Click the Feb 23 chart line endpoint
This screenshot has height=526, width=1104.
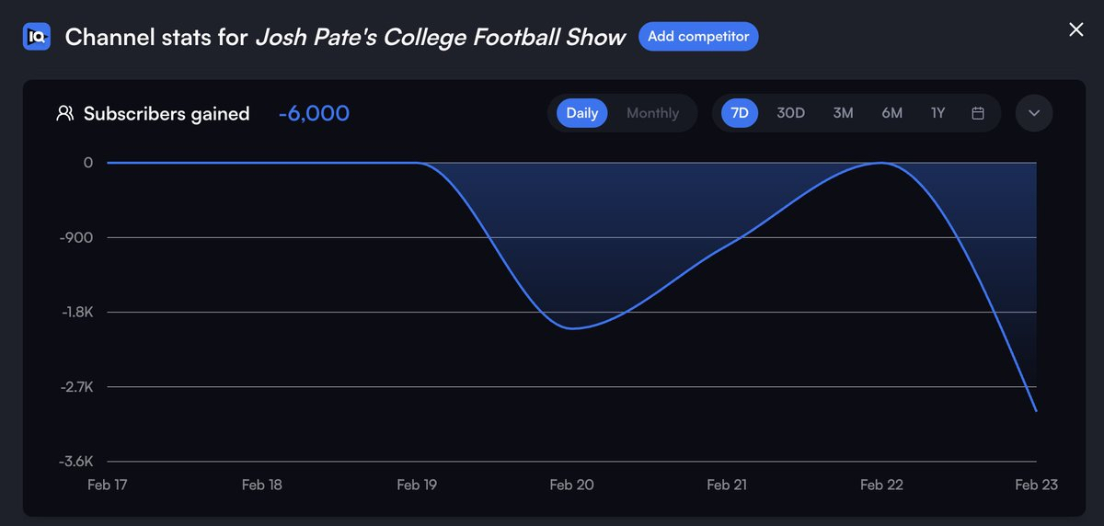coord(1036,410)
